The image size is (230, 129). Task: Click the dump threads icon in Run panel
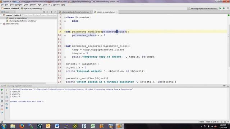coord(2,101)
